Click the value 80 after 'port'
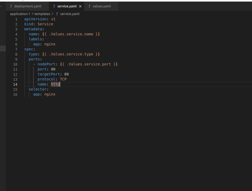Screen dimensions: 252x191 point(53,69)
